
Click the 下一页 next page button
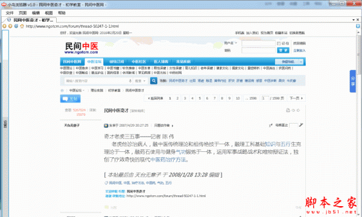point(296,98)
